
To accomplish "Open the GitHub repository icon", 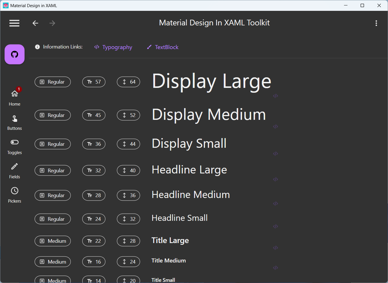I will (15, 54).
